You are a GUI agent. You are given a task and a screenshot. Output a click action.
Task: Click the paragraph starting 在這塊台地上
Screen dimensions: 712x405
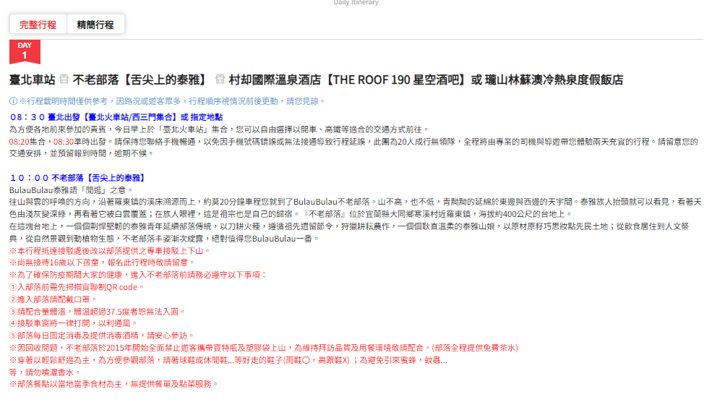pyautogui.click(x=350, y=232)
